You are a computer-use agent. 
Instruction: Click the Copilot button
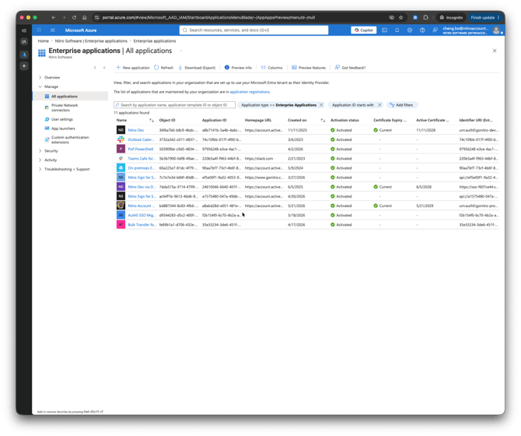(x=363, y=30)
